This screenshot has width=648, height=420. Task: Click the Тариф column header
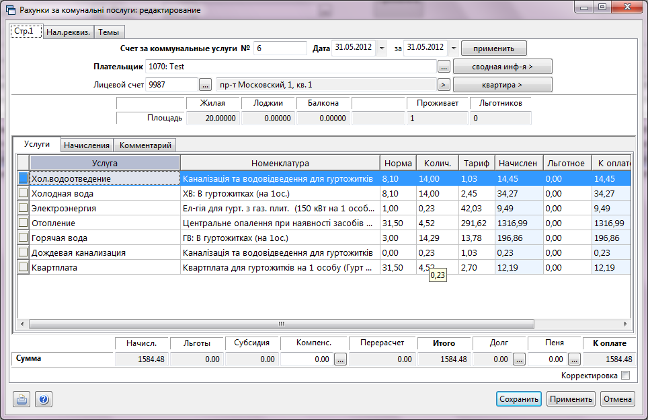click(x=477, y=163)
